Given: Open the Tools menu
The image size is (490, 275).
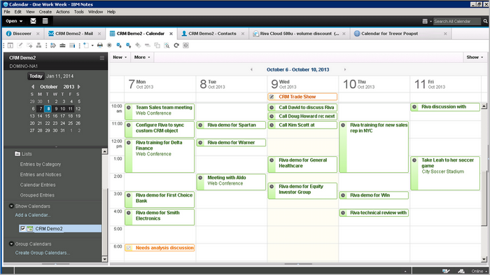Looking at the screenshot, I should [78, 12].
